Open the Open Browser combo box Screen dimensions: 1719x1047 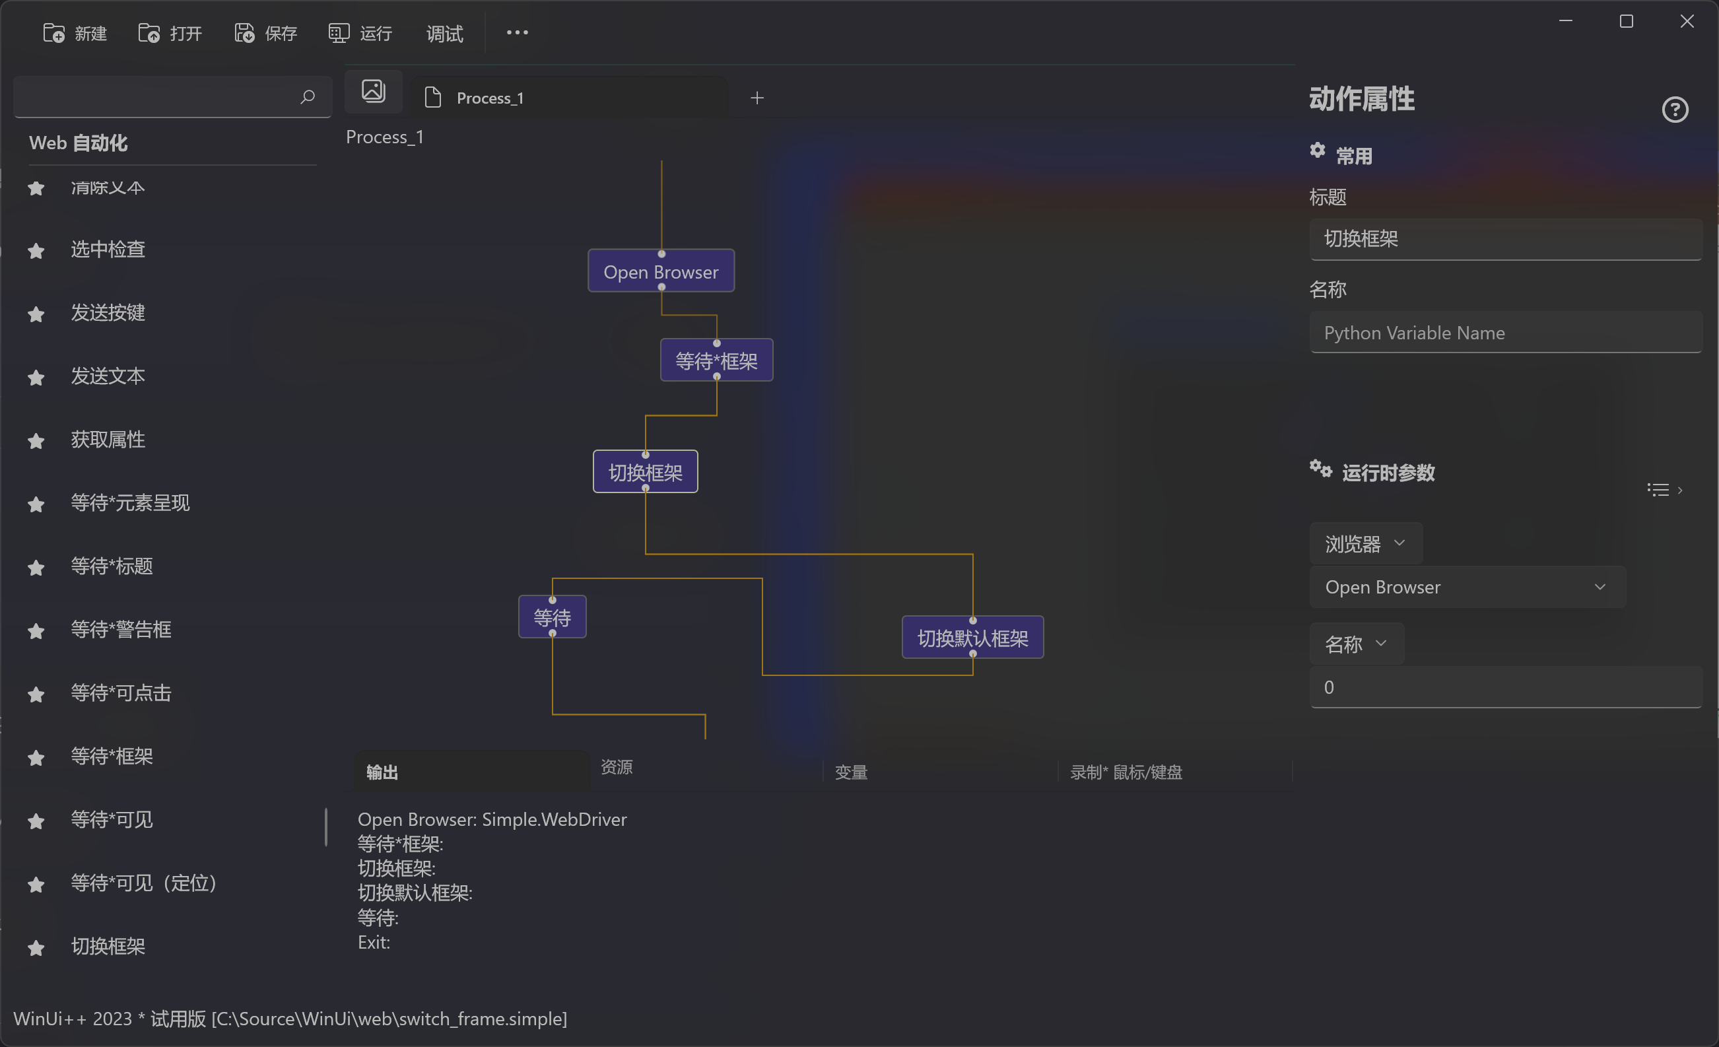(x=1467, y=588)
